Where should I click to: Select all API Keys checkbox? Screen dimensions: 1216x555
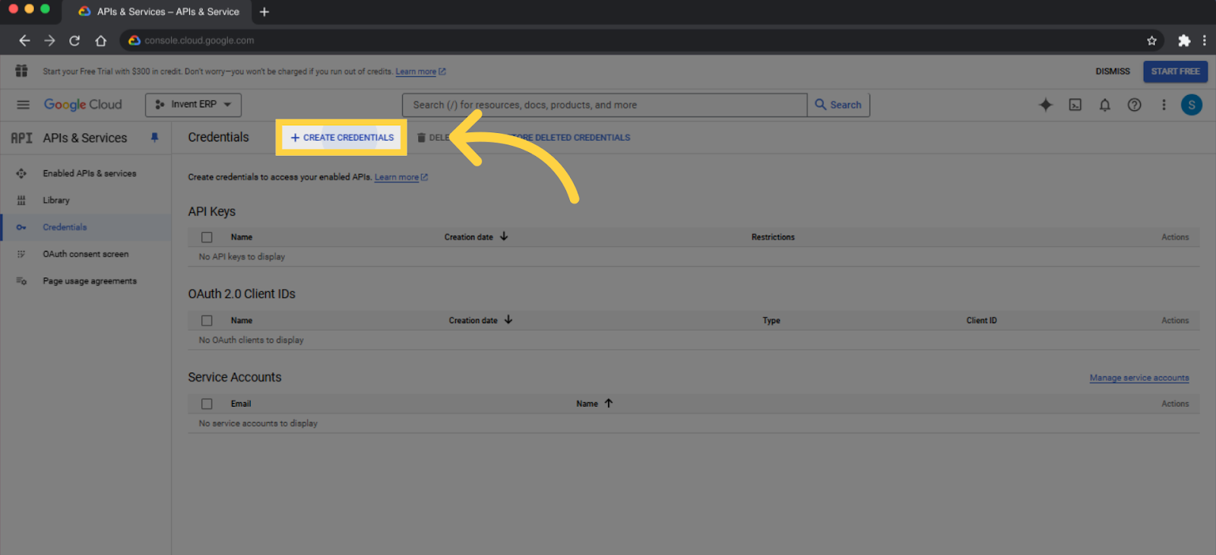pos(207,237)
